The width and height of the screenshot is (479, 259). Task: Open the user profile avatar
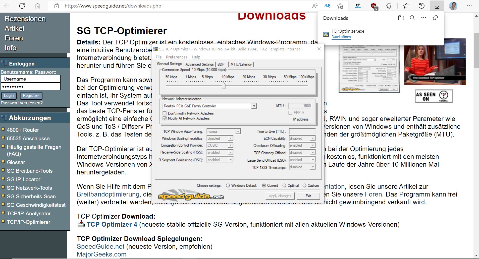pyautogui.click(x=453, y=6)
